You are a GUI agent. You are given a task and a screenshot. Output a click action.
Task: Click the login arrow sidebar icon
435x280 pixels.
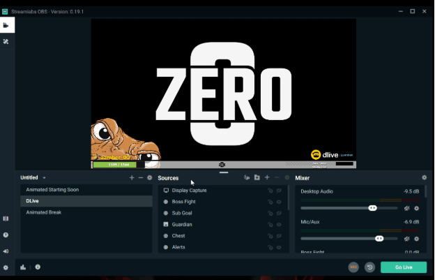pos(6,251)
